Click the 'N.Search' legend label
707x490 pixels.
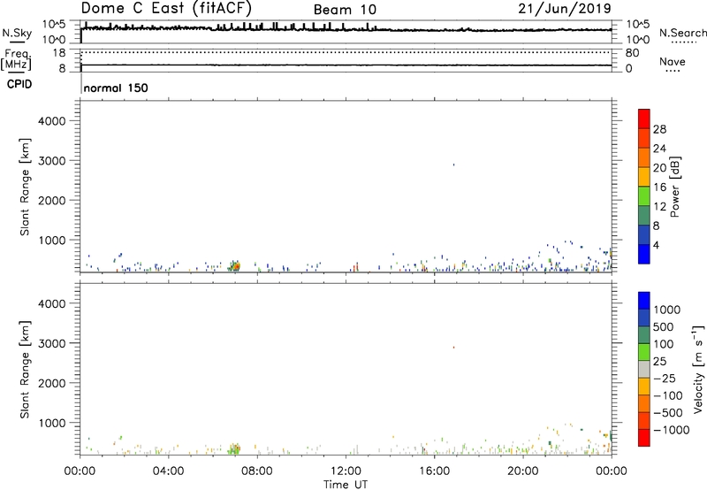(682, 33)
